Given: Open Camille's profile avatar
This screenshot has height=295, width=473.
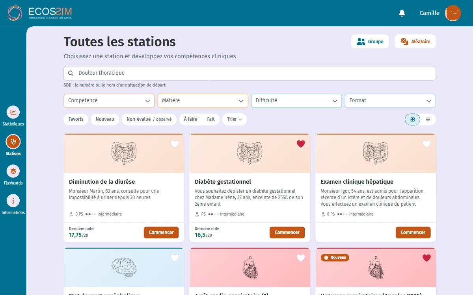Looking at the screenshot, I should [453, 13].
